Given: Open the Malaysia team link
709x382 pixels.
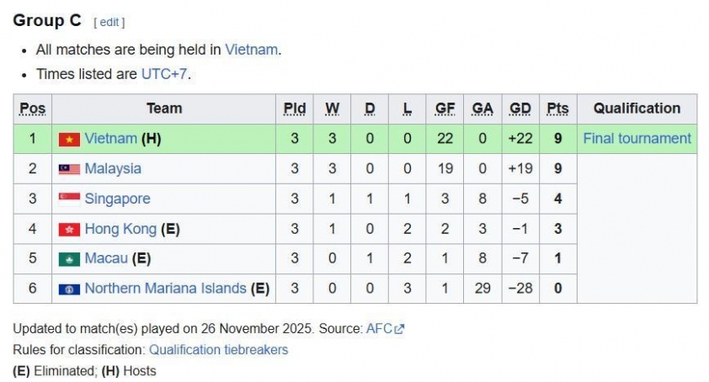Looking at the screenshot, I should click(113, 169).
